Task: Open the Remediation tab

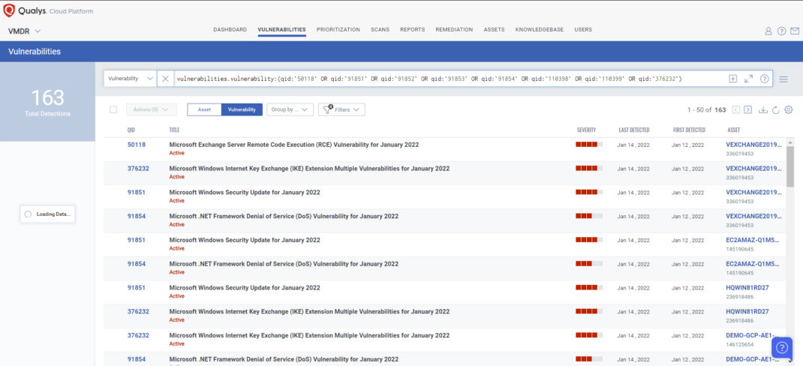Action: pos(454,30)
